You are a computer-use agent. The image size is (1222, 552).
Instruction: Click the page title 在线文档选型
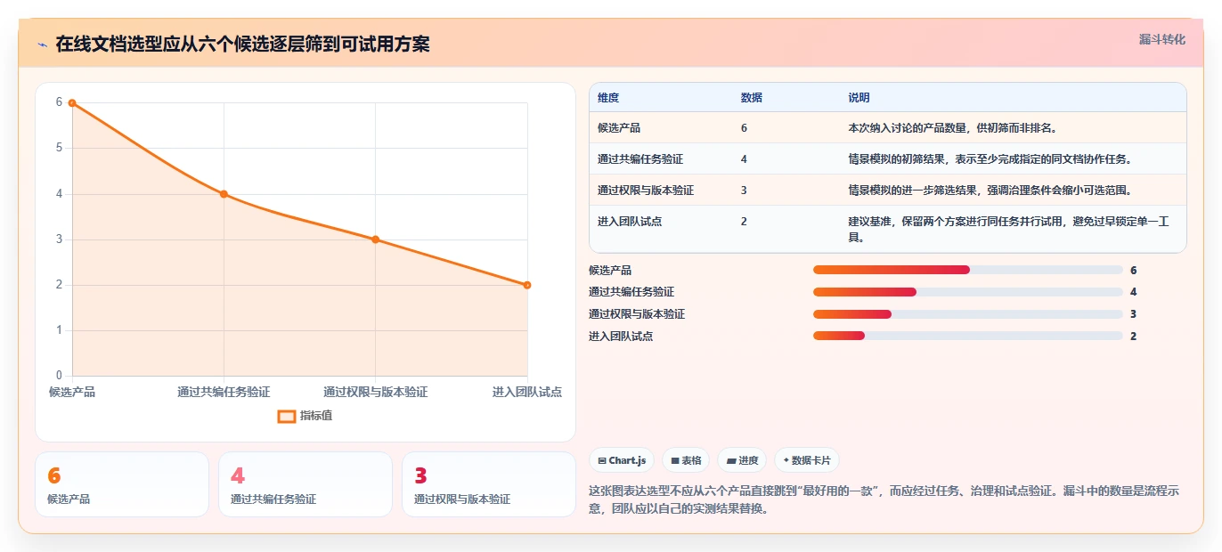point(242,45)
